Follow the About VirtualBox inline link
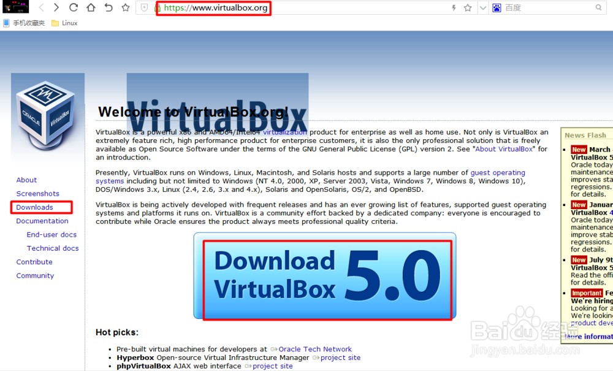Screen dimensions: 613x371 504,149
